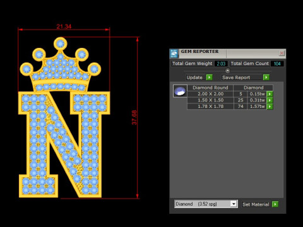Click green arrow next to Update

point(209,78)
